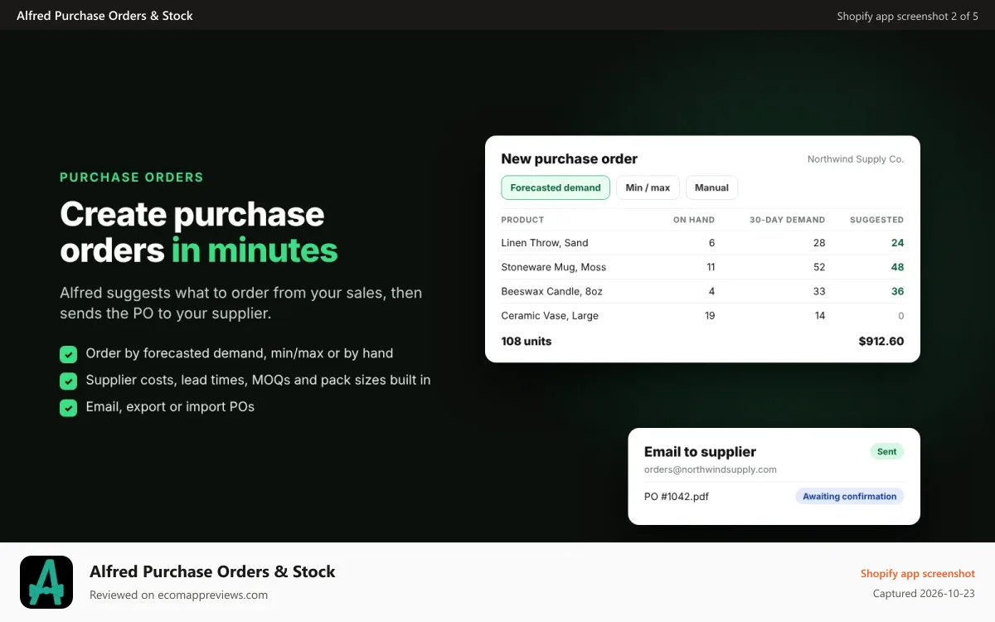Click the PURCHASE ORDERS green label

click(131, 177)
